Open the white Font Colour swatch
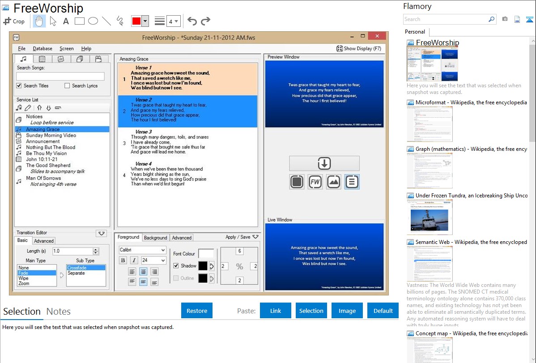The height and width of the screenshot is (363, 536). click(206, 253)
